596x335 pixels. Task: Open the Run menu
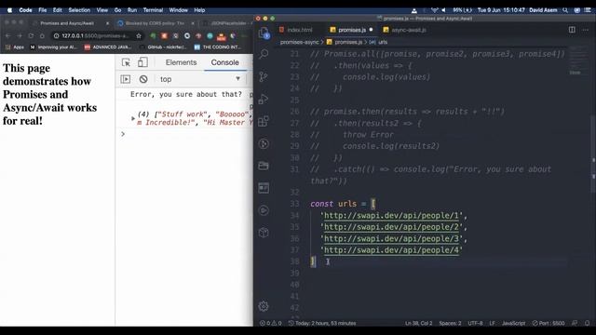click(132, 10)
